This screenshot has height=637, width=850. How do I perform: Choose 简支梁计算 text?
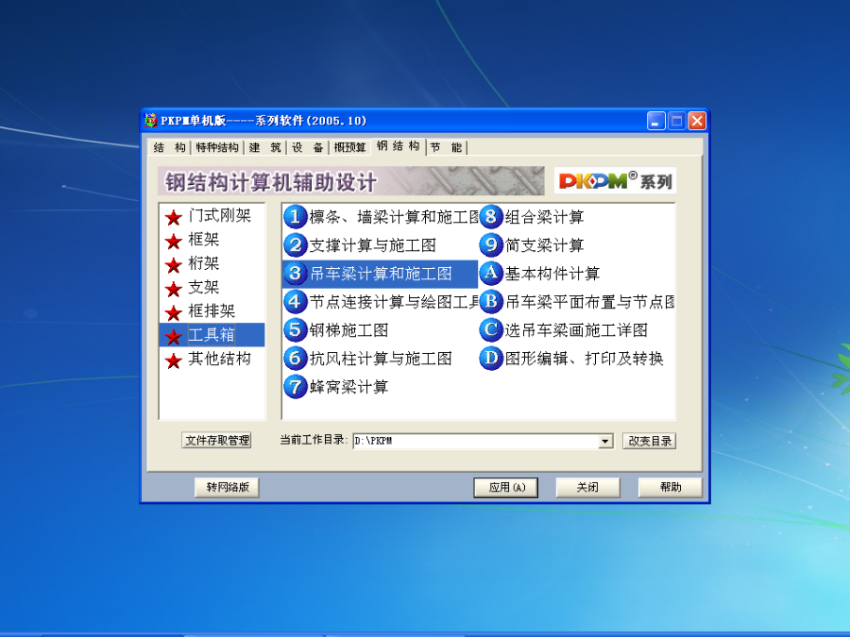[x=544, y=245]
